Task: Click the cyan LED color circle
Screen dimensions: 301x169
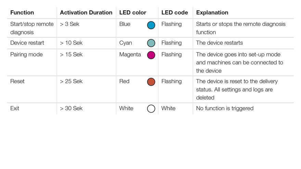Action: (151, 43)
